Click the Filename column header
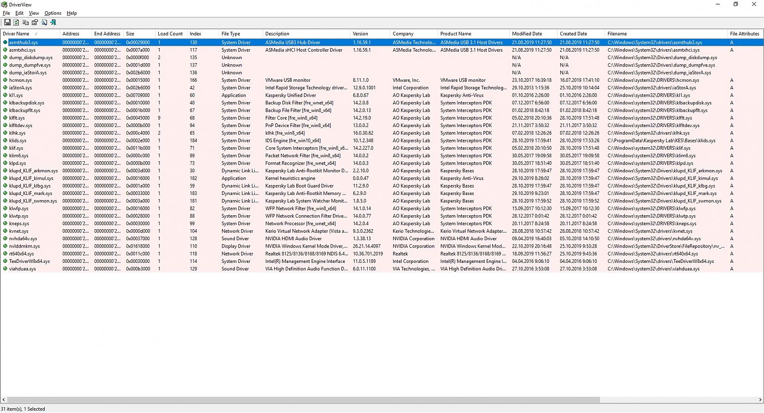 (x=666, y=34)
